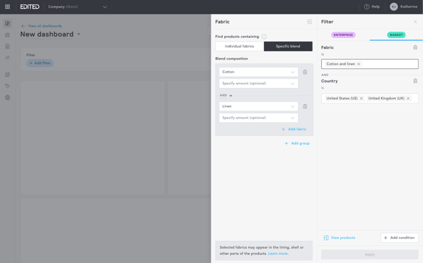Delete the Fabric condition
Image resolution: width=423 pixels, height=263 pixels.
[415, 47]
